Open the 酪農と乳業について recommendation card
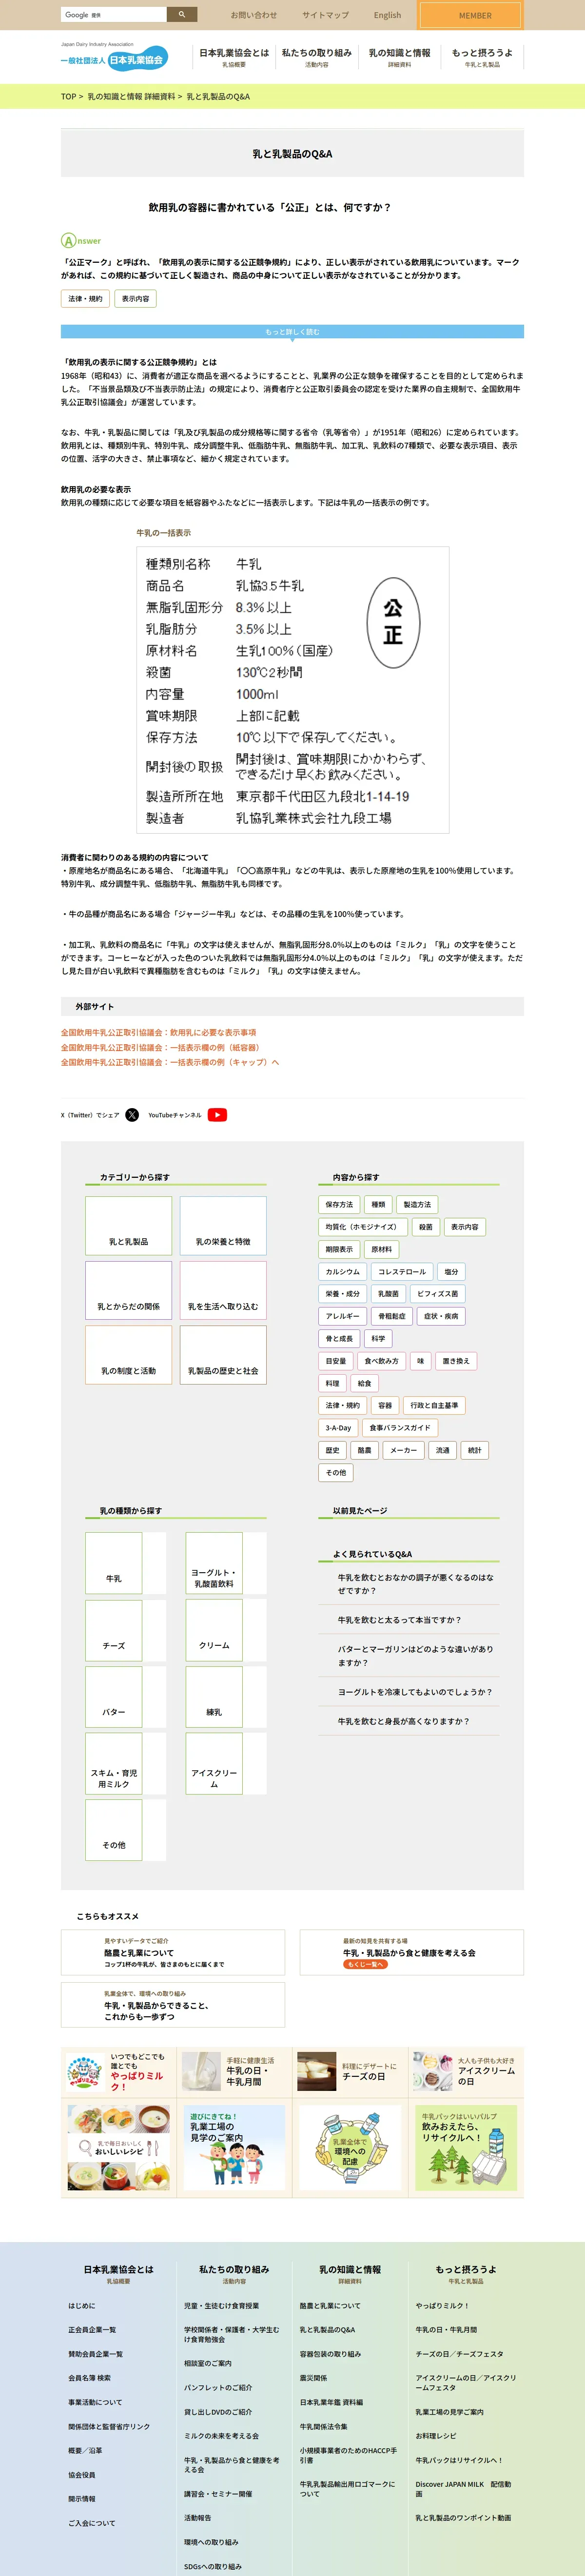This screenshot has height=2576, width=585. tap(173, 1952)
